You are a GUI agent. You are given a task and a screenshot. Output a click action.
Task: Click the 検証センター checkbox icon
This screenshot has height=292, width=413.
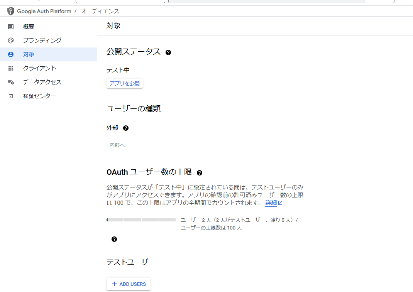(x=11, y=96)
